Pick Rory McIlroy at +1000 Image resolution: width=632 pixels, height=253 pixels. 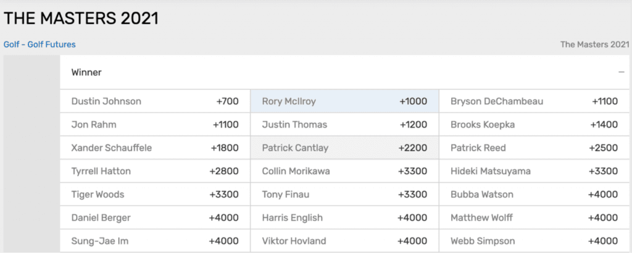(x=344, y=101)
